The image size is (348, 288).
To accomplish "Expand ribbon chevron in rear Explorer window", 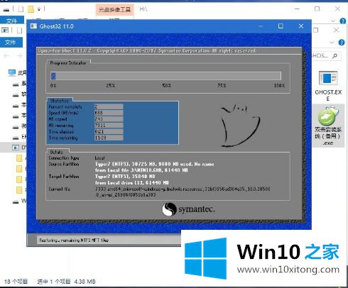I will click(x=333, y=21).
